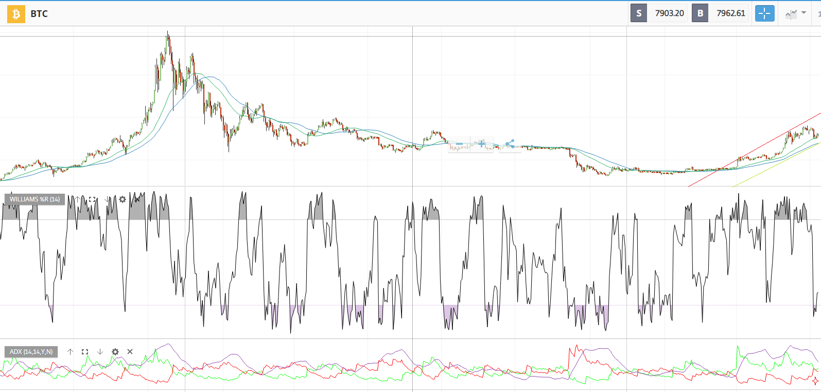Open the chart type dropdown
821x392 pixels.
coord(796,13)
